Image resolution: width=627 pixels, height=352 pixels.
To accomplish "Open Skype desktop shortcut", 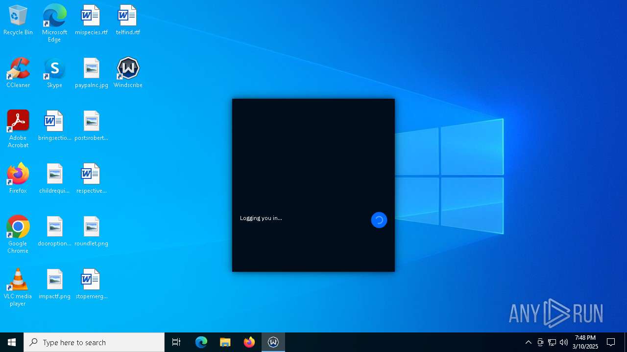I will (54, 73).
